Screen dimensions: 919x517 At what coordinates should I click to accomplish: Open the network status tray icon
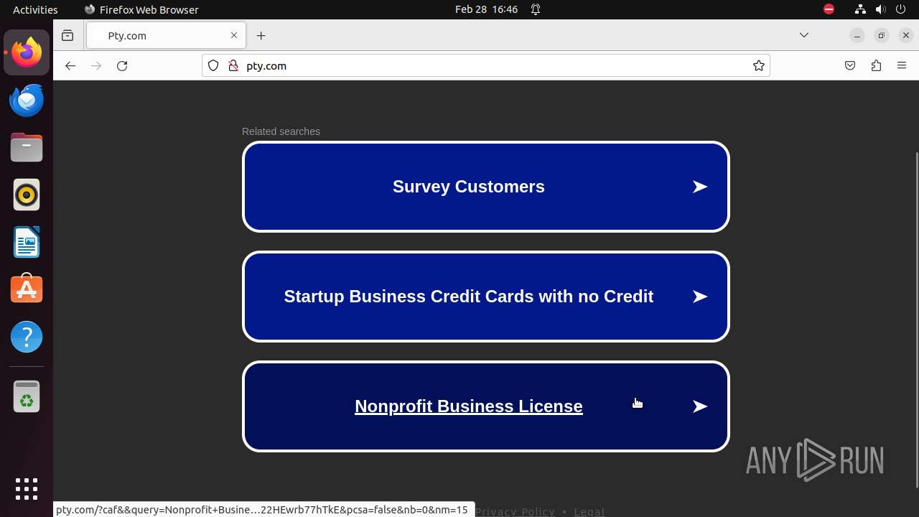coord(860,9)
